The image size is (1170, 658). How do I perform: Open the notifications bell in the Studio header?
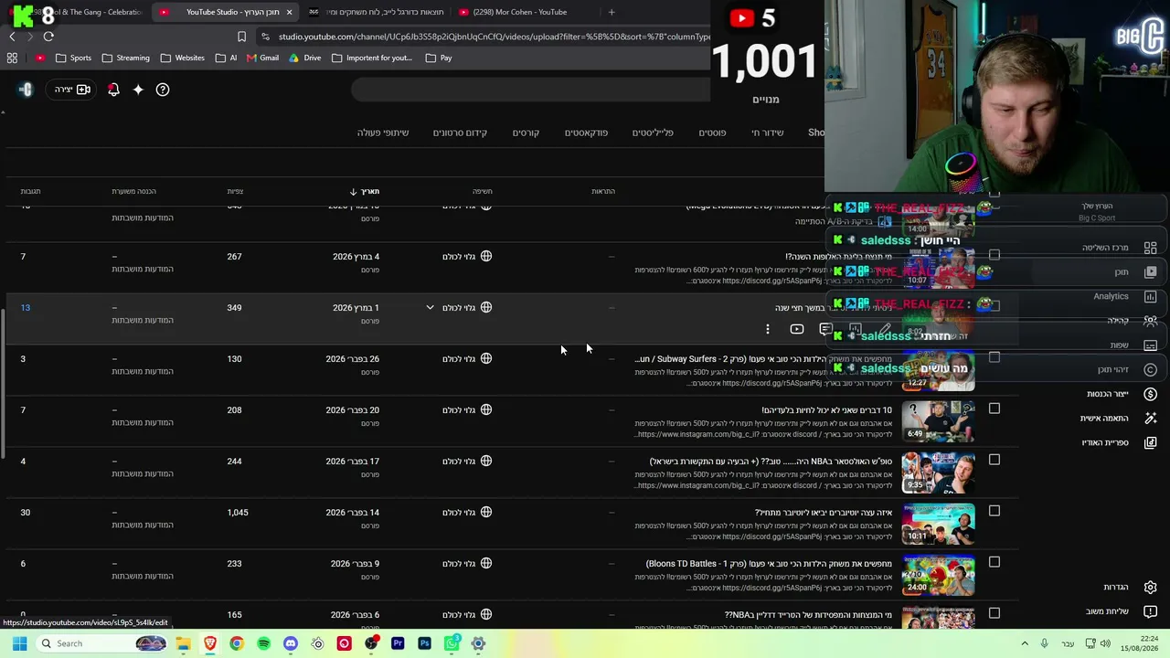tap(113, 90)
